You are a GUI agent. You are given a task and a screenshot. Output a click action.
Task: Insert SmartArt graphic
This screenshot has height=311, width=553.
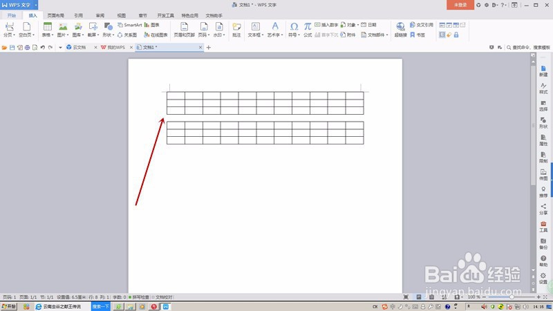coord(130,25)
